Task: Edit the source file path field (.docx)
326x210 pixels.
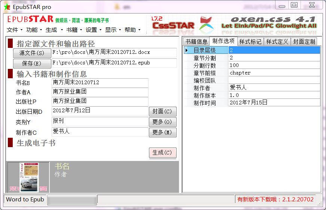Action: pyautogui.click(x=114, y=52)
